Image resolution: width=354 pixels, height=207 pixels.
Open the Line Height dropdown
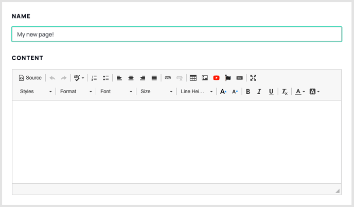pos(197,92)
